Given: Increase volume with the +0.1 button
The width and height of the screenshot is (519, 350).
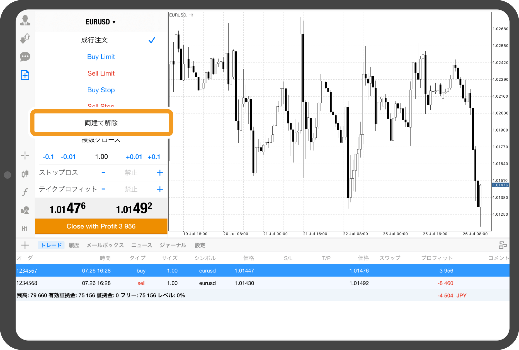Looking at the screenshot, I should tap(154, 157).
